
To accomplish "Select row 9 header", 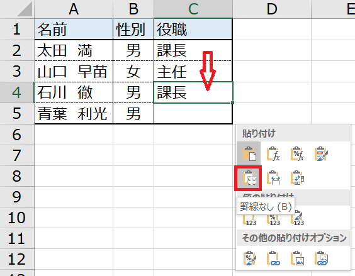I will (17, 197).
